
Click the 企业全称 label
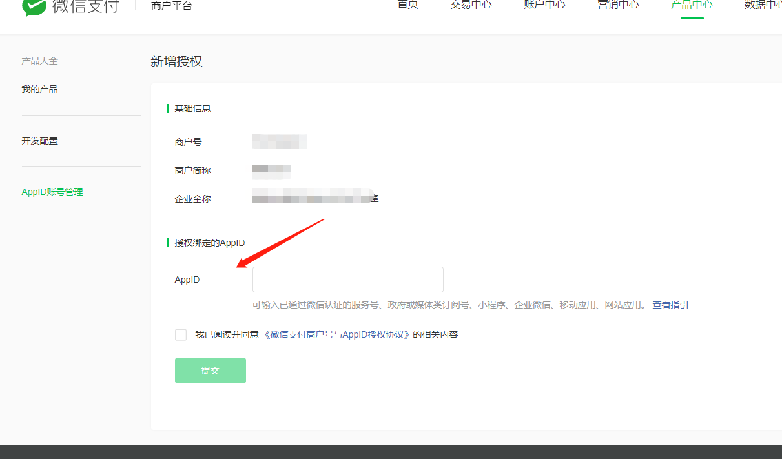[x=192, y=199]
